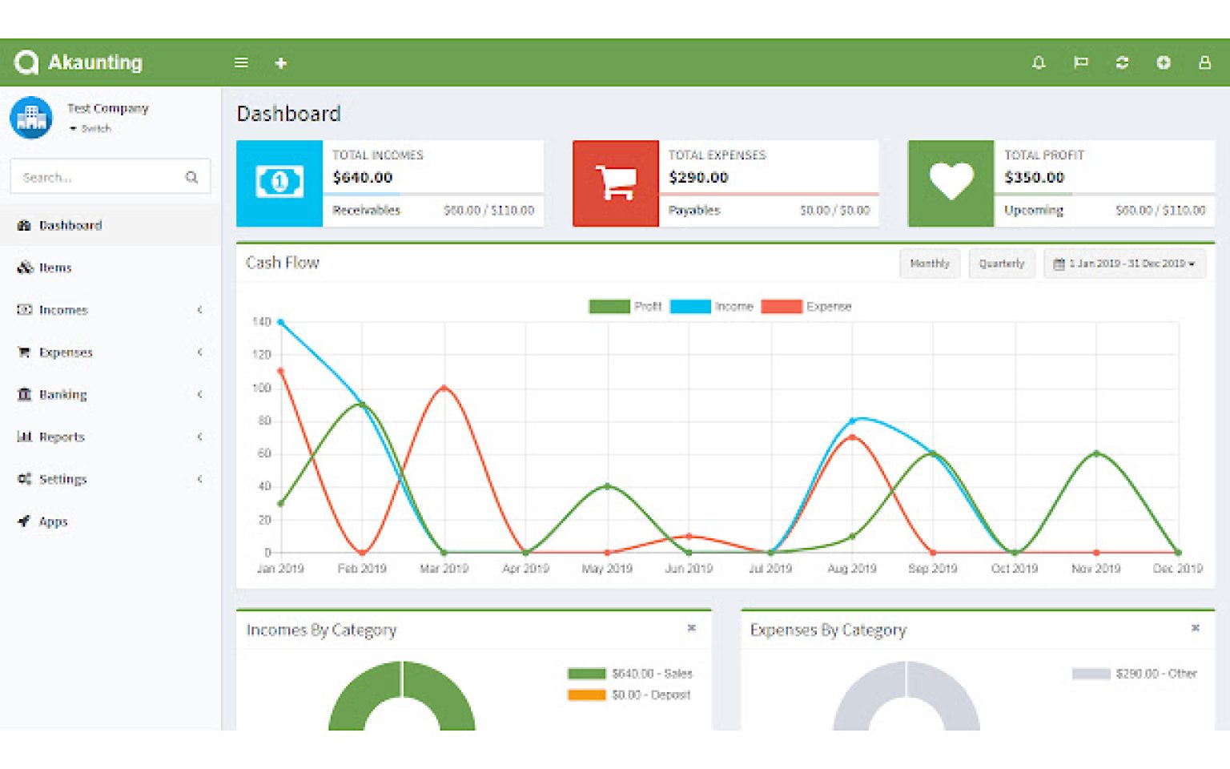Switch cash flow to Quarterly view
The width and height of the screenshot is (1230, 769).
coord(1001,264)
